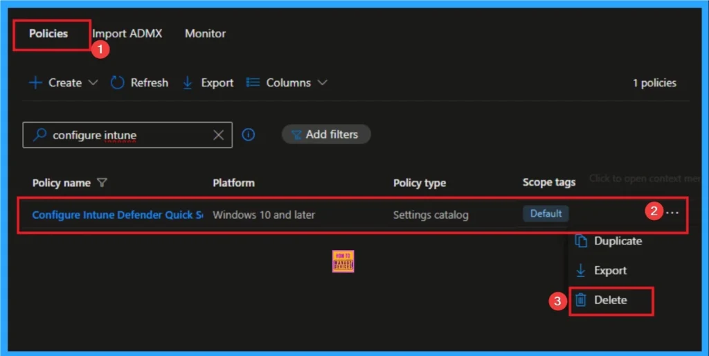Click the Duplicate copy icon in the context menu

[x=581, y=241]
